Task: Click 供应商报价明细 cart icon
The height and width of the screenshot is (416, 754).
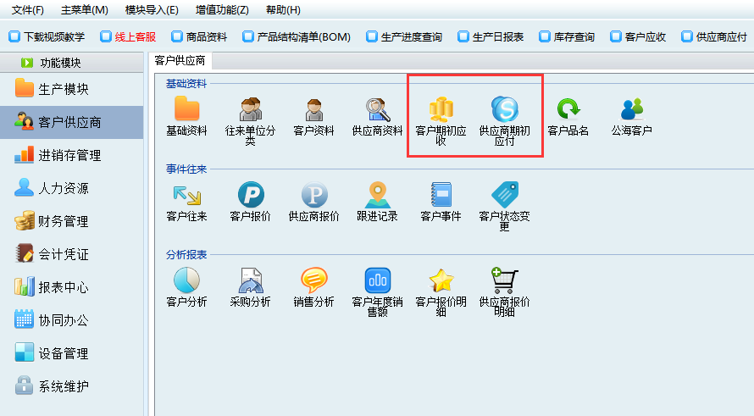Action: point(504,280)
